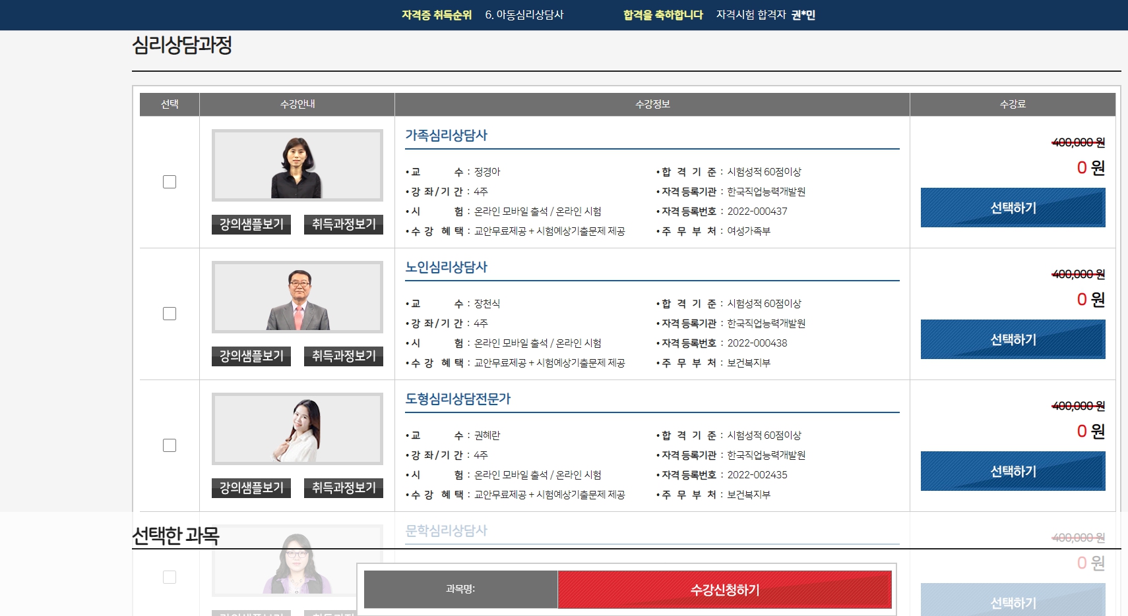
Task: Check the 도형심리상담전문가 course checkbox
Action: [x=170, y=445]
